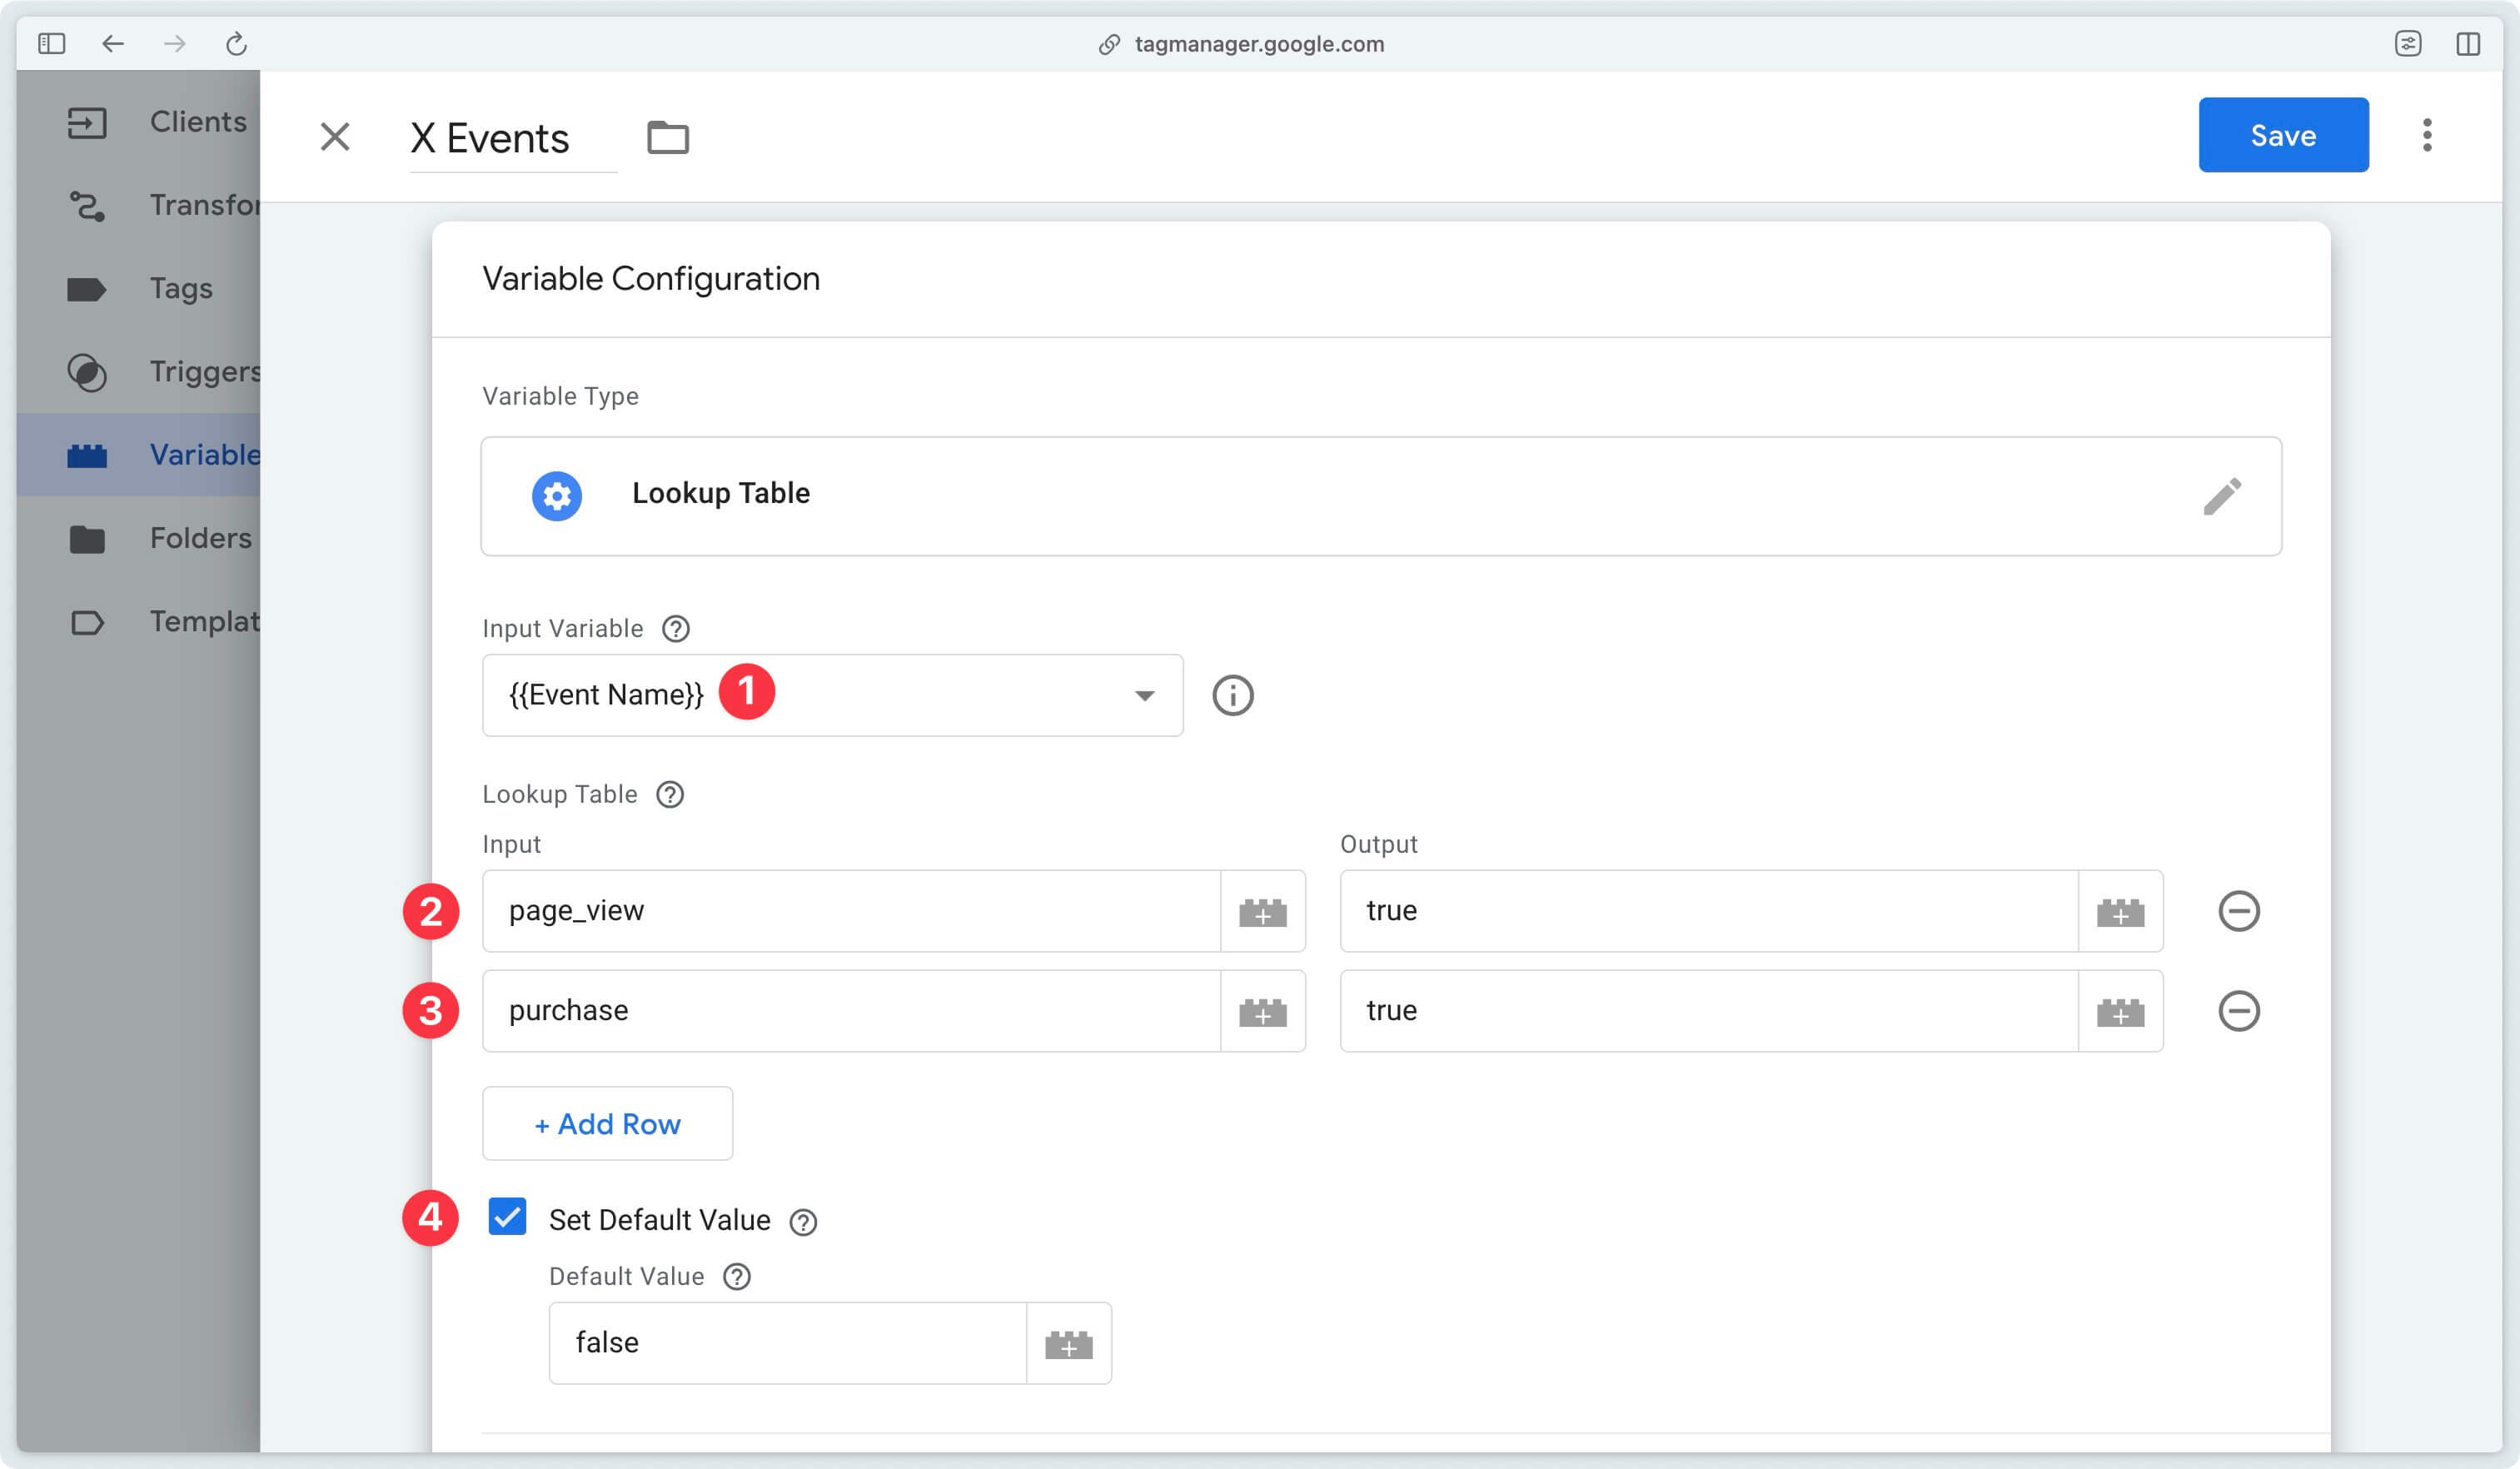Open Folders in the sidebar

pos(140,538)
